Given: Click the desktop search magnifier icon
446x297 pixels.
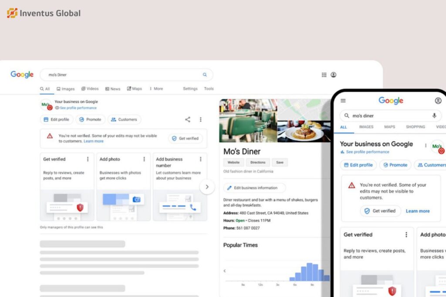Looking at the screenshot, I should 205,75.
